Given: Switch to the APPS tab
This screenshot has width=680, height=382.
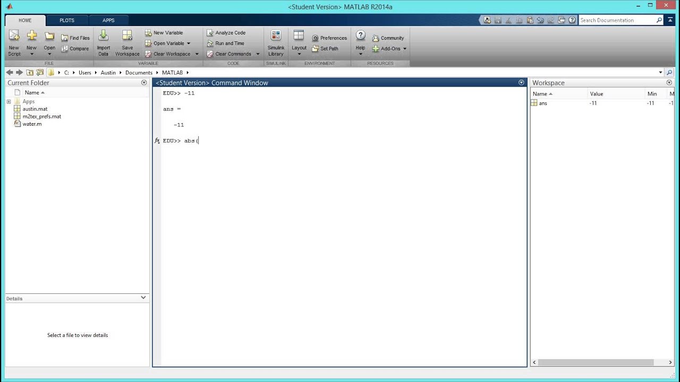Looking at the screenshot, I should click(x=108, y=20).
